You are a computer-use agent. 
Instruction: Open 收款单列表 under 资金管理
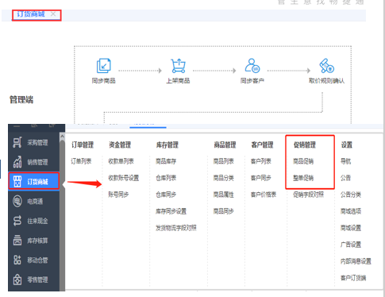click(121, 161)
